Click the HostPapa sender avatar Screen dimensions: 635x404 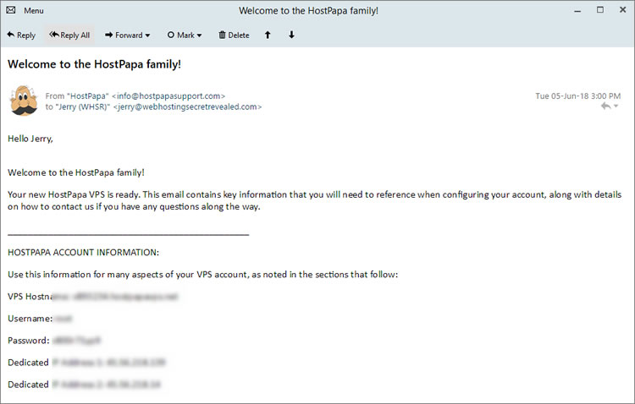(24, 101)
